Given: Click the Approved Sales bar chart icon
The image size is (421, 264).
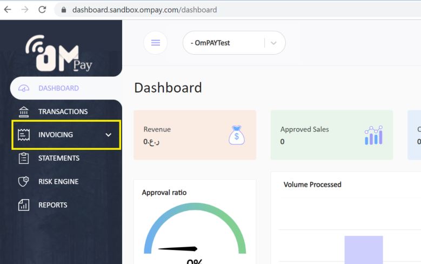Looking at the screenshot, I should pyautogui.click(x=373, y=135).
